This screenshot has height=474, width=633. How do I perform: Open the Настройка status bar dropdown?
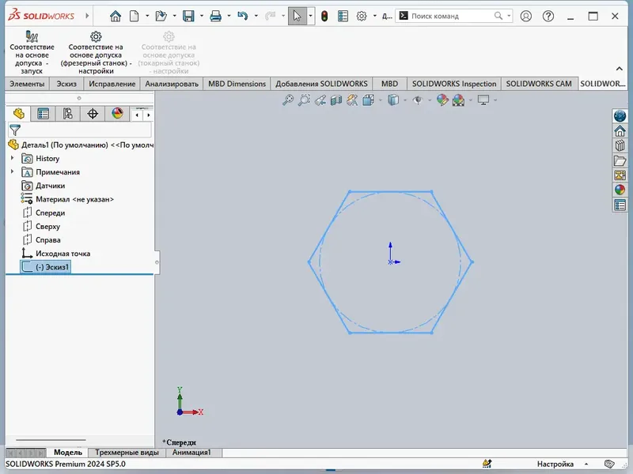[x=586, y=464]
